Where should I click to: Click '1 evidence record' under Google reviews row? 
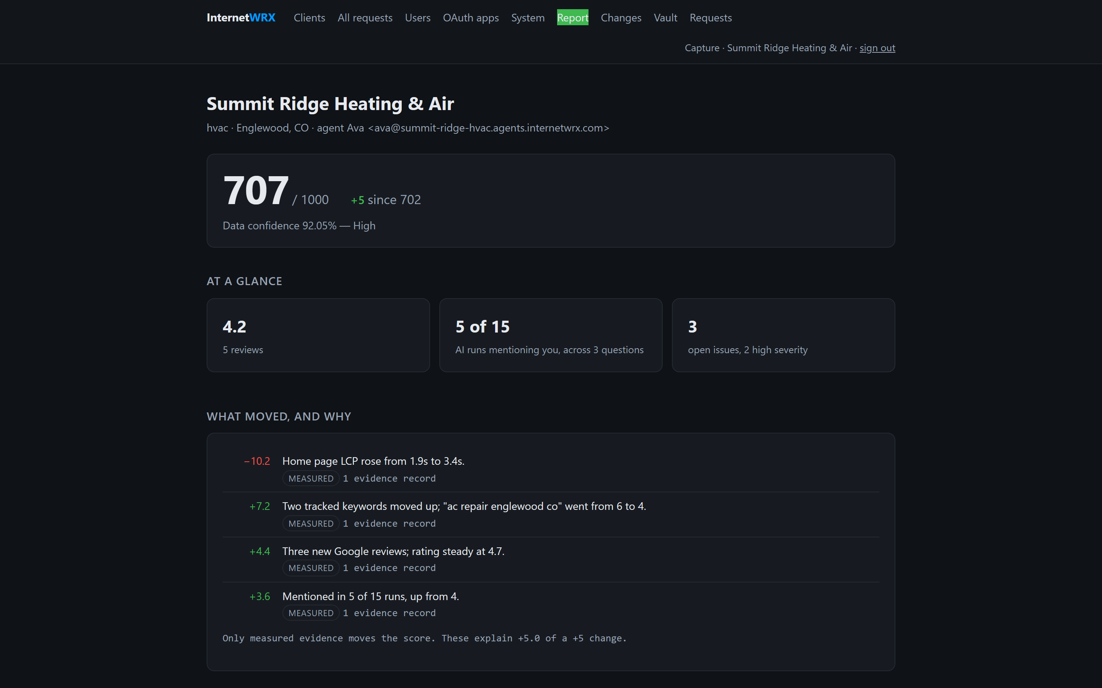click(x=390, y=568)
